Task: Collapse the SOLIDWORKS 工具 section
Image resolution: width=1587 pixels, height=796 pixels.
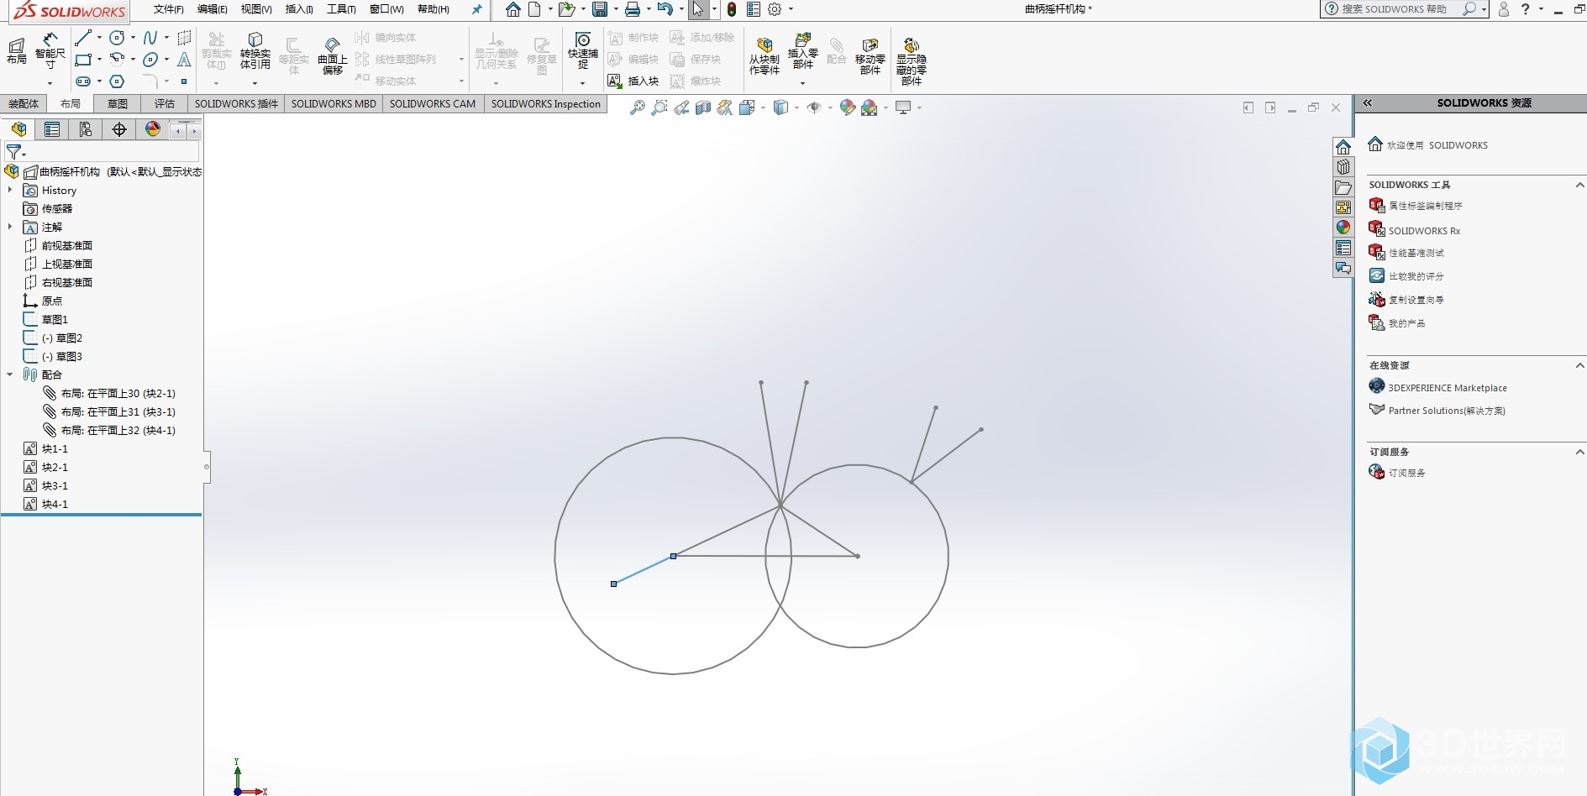Action: coord(1579,185)
